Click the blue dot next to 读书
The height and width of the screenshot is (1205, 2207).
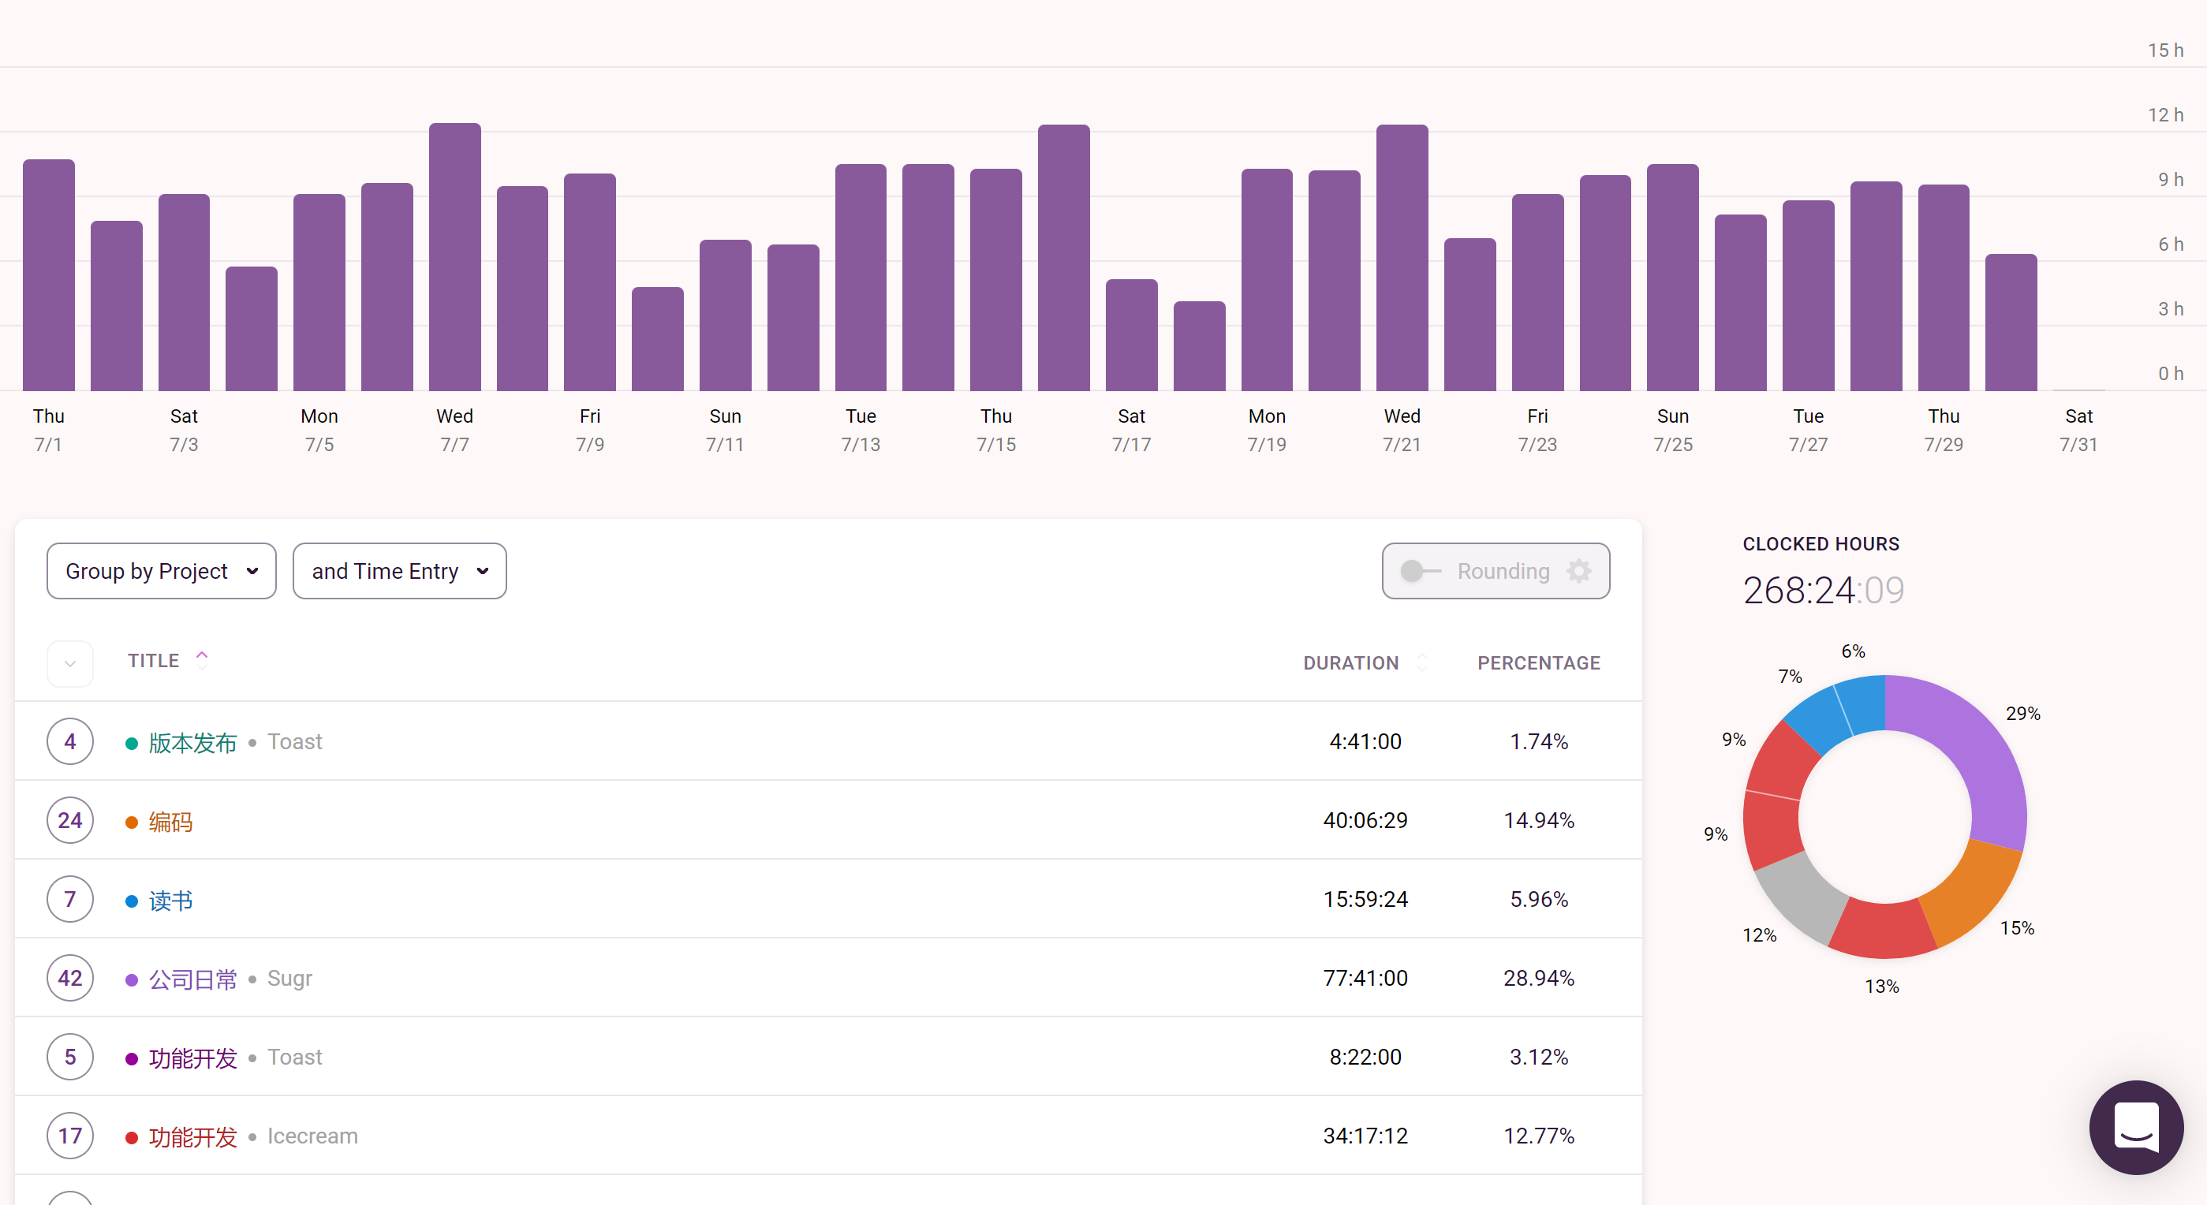click(x=132, y=901)
